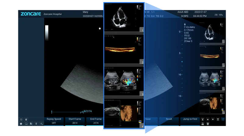Jump to top of thumbnail list
The height and width of the screenshot is (136, 244).
click(203, 119)
